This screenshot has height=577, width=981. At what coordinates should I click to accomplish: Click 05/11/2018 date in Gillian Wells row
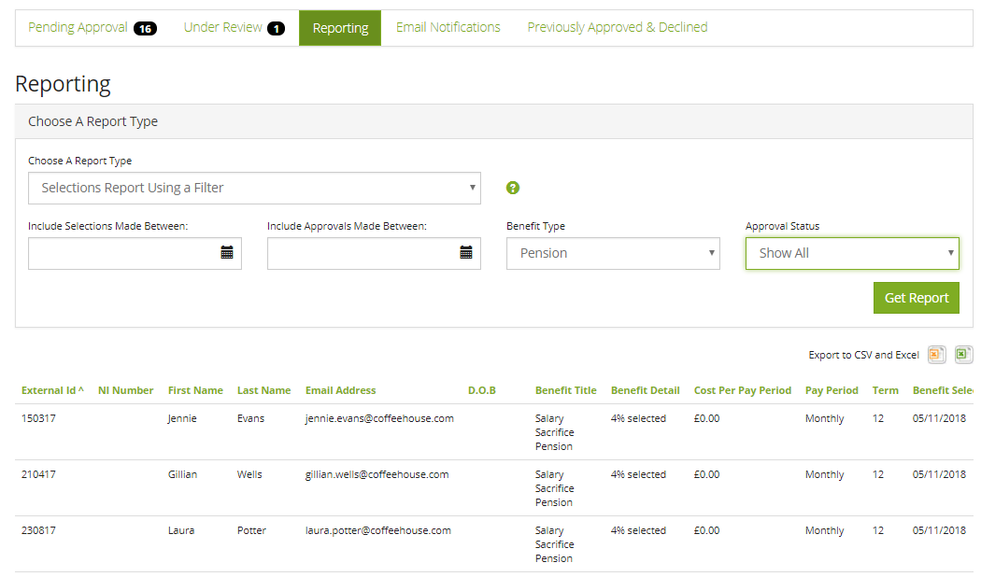point(939,474)
